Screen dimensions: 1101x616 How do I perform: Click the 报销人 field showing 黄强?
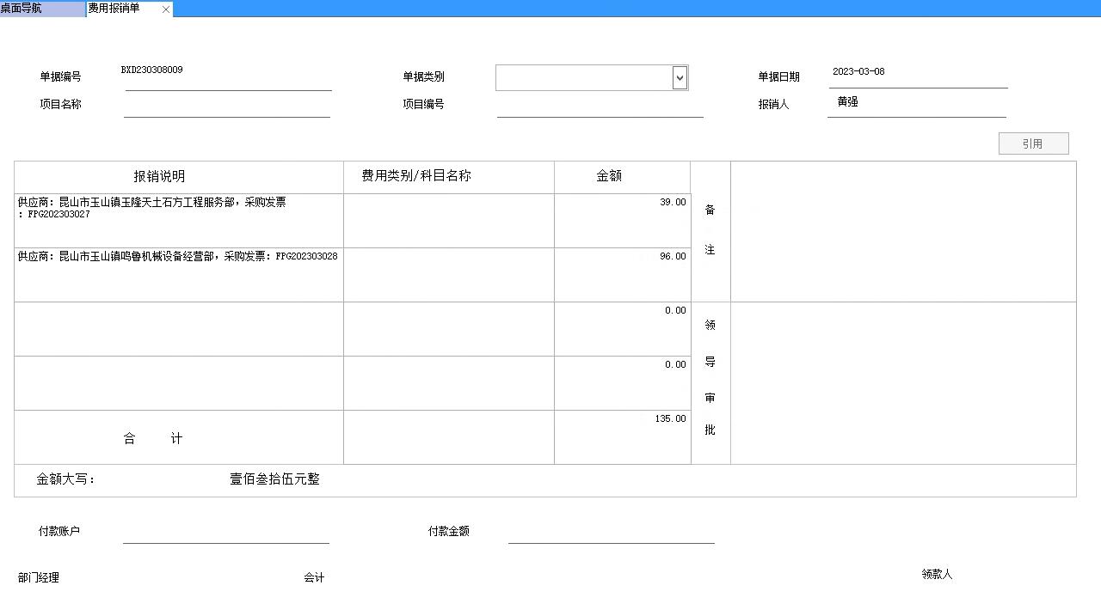pos(916,103)
